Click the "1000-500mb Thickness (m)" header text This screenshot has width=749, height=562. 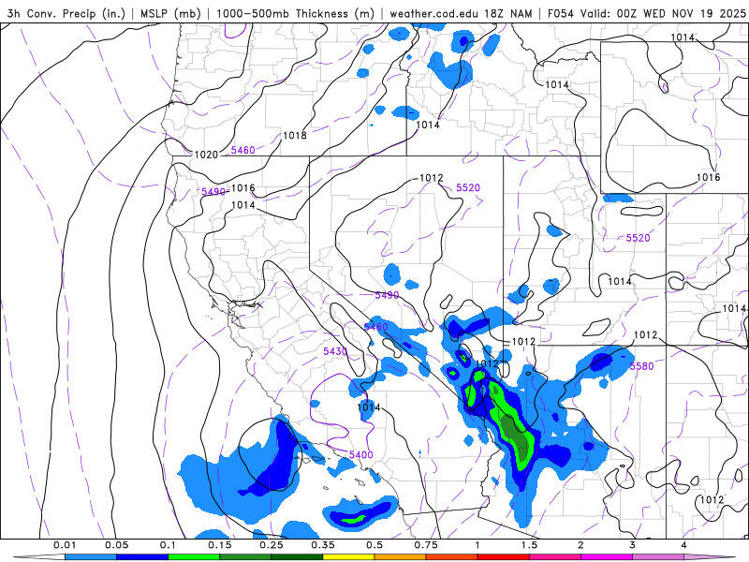295,13
